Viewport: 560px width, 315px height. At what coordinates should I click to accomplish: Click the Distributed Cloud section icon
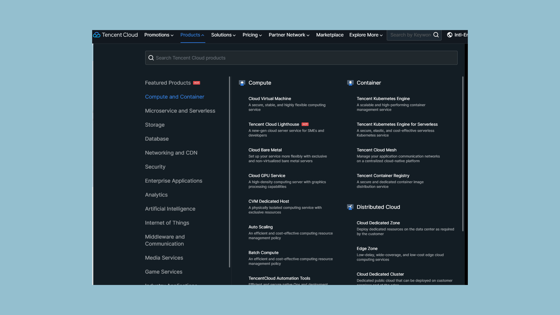[350, 207]
